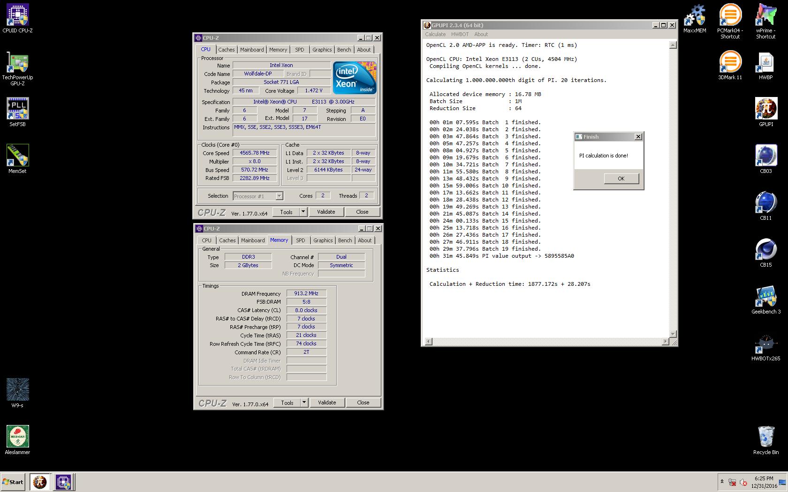Select the CPU-Z taskbar button
Screen dimensions: 788x492
tap(63, 482)
